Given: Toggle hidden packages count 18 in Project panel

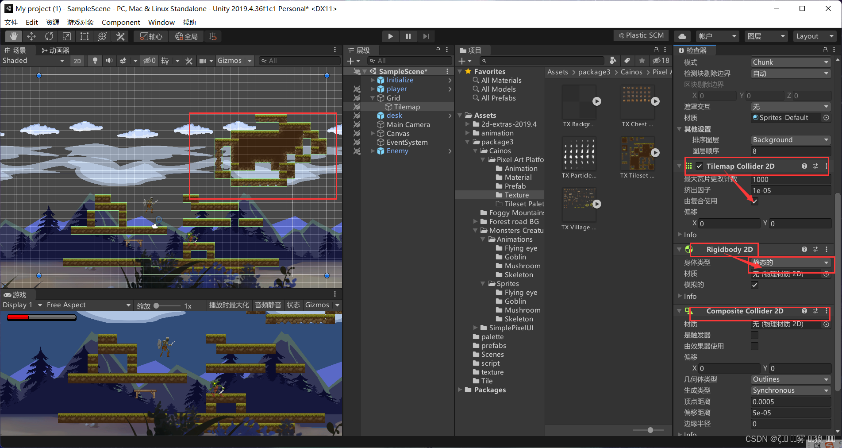Looking at the screenshot, I should pyautogui.click(x=661, y=61).
